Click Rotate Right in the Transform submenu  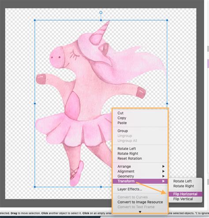pyautogui.click(x=185, y=186)
